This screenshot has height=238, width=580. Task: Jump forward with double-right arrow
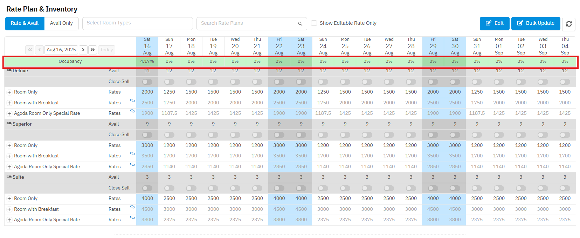click(x=92, y=50)
